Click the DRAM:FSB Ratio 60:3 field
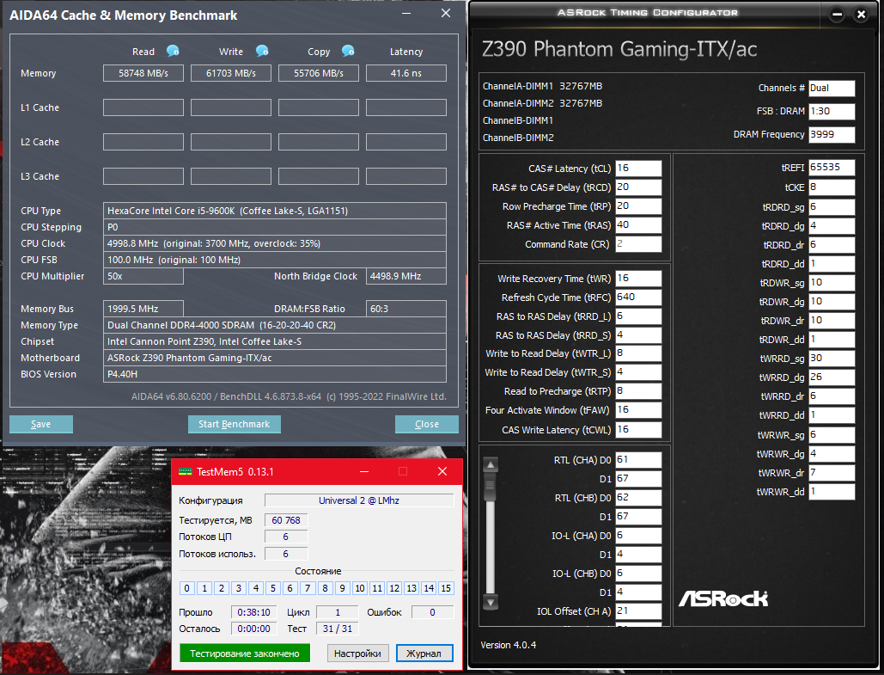This screenshot has height=675, width=884. pyautogui.click(x=405, y=309)
